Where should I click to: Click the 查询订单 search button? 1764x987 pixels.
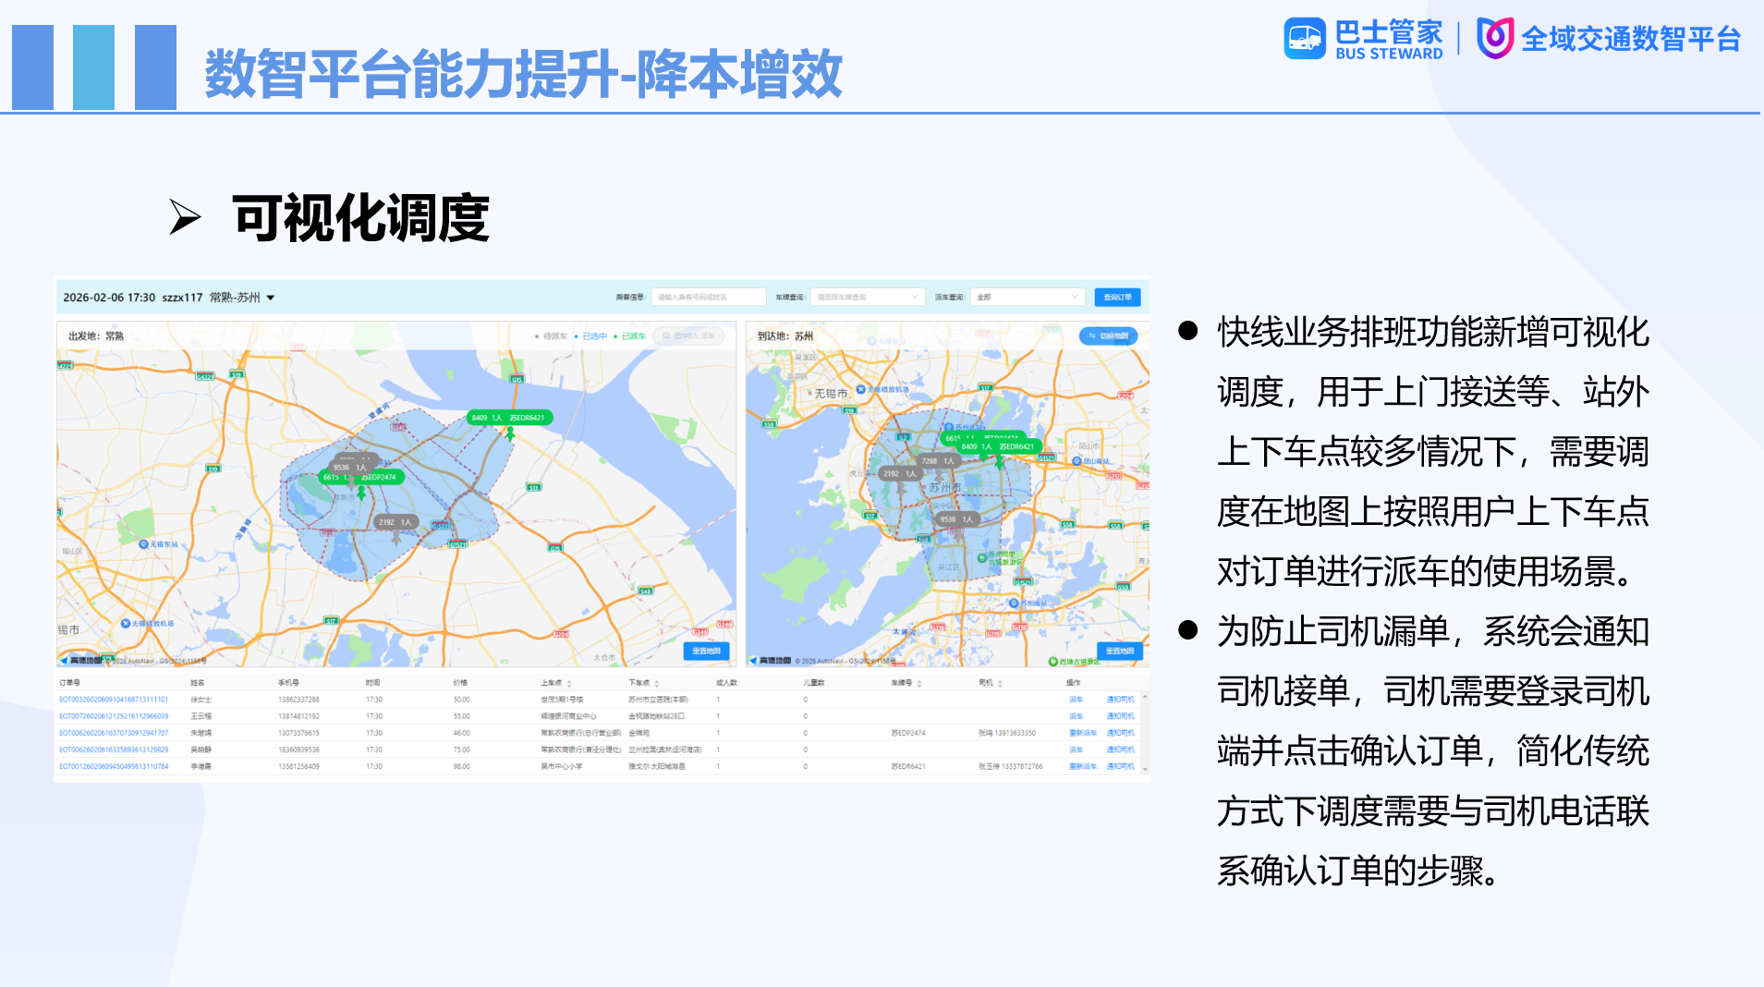click(x=1116, y=298)
